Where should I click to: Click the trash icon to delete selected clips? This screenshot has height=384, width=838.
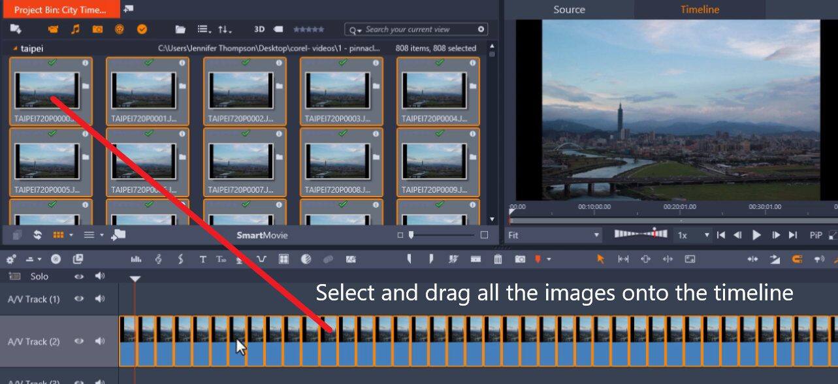click(x=498, y=259)
